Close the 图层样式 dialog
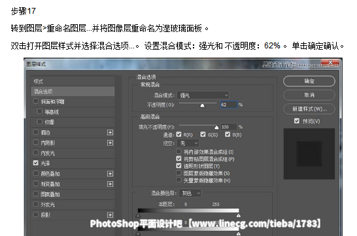 click(x=330, y=62)
